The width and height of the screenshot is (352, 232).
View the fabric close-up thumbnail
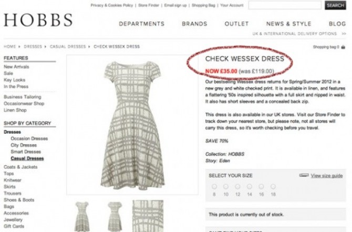148,216
